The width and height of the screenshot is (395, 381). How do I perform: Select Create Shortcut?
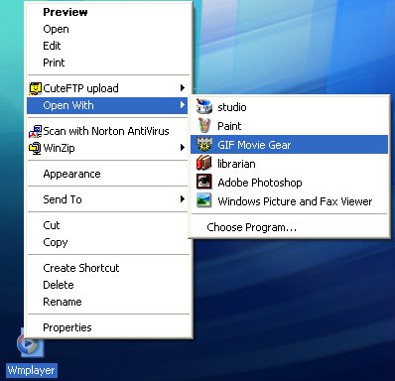[x=108, y=268]
